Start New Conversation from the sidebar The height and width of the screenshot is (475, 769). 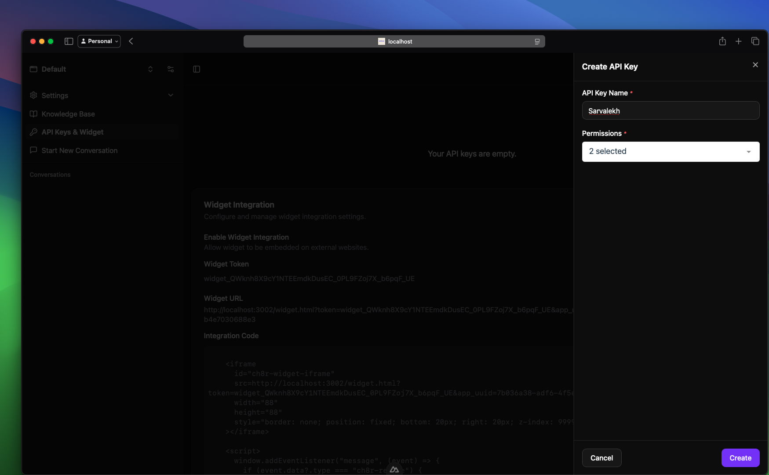click(x=80, y=150)
